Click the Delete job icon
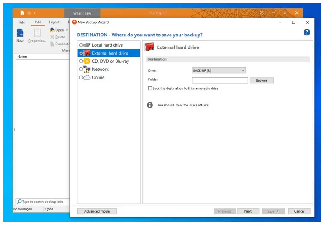Viewport: 325px width, 225px height. click(x=52, y=37)
